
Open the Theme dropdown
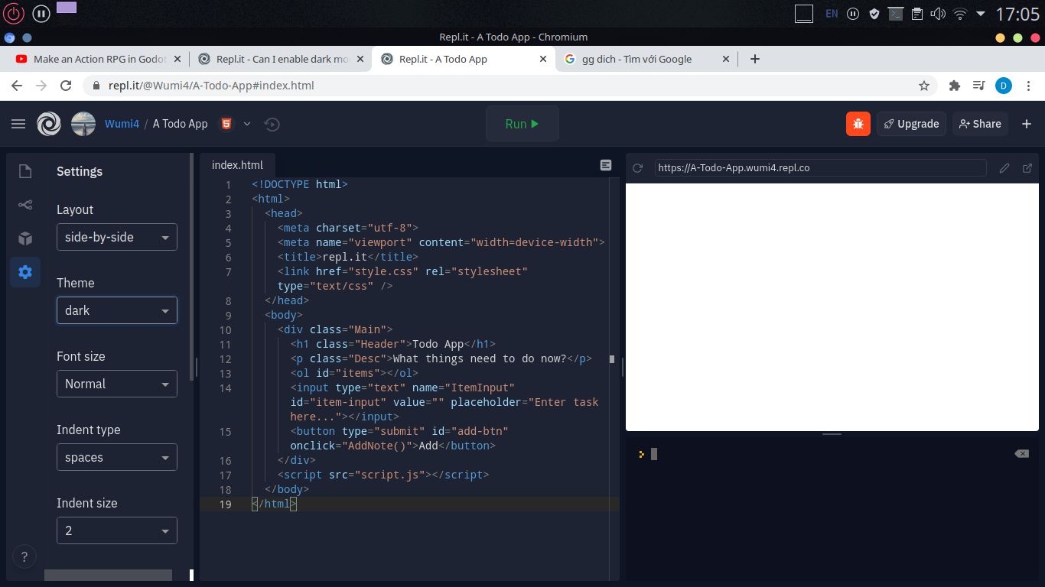coord(116,310)
